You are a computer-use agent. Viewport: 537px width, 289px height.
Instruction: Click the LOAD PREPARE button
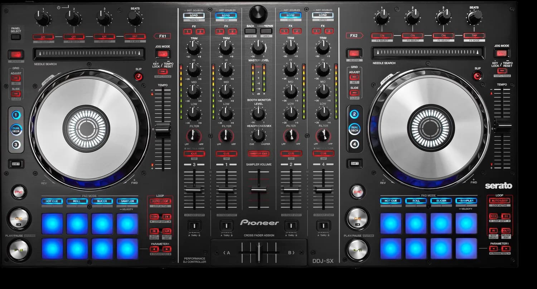[x=266, y=31]
